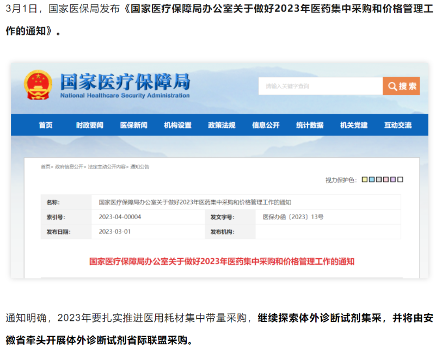Click the publish date 2023-03-01
The height and width of the screenshot is (347, 442).
pyautogui.click(x=115, y=232)
